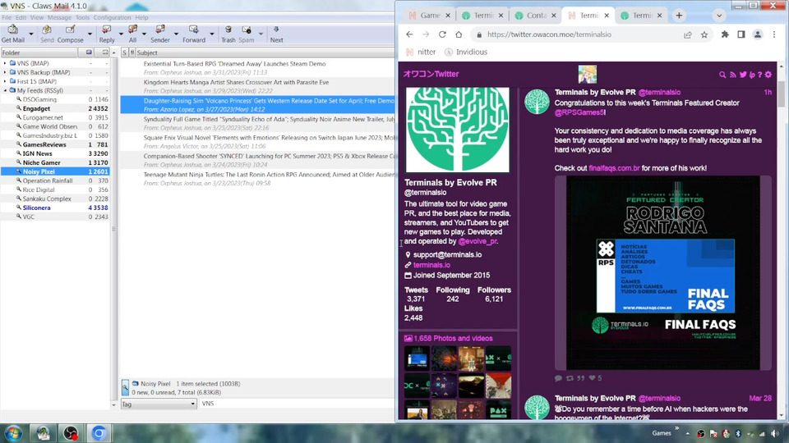Click the quick search field containing VNS
This screenshot has width=789, height=443.
click(297, 404)
